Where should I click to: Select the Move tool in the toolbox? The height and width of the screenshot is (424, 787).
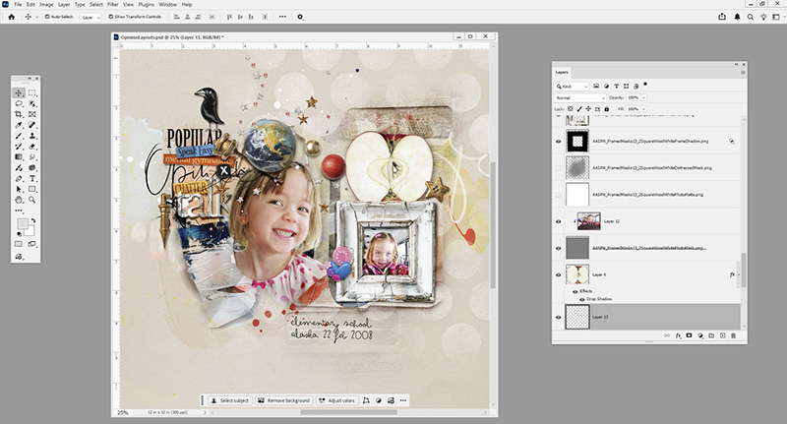[x=19, y=92]
